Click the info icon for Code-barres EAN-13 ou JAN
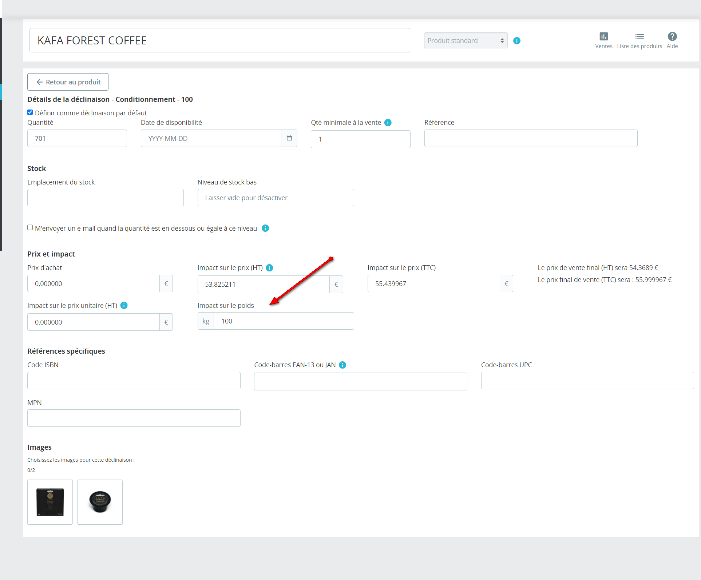 point(342,365)
